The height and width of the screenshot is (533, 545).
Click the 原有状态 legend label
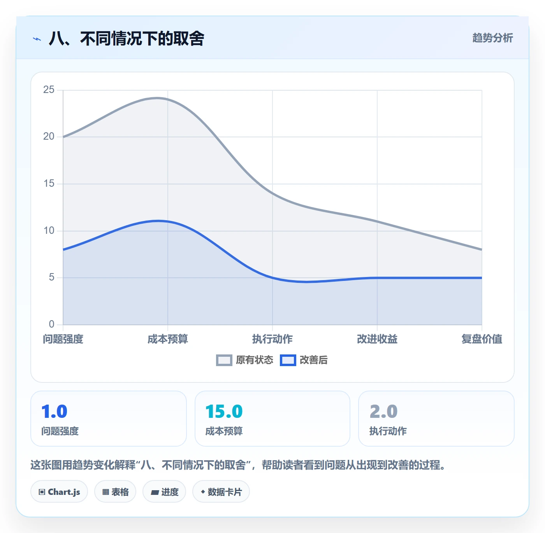(255, 360)
